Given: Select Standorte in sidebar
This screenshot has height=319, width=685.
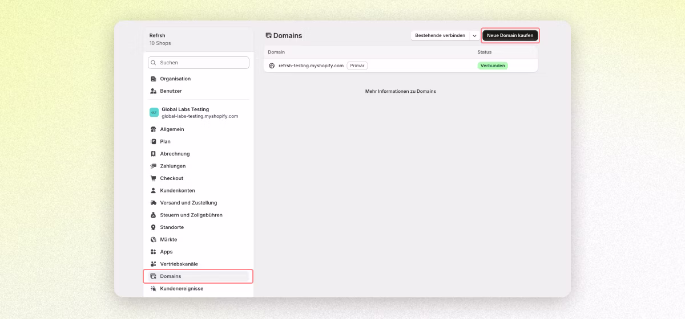Looking at the screenshot, I should point(198,227).
